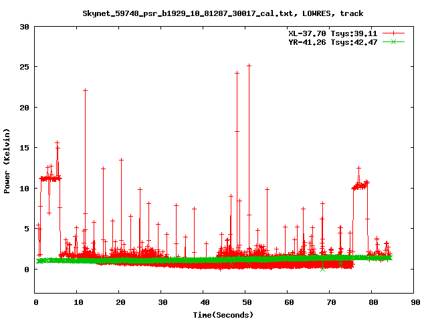Click the red spike peak at 22 Kelvin
The height and width of the screenshot is (321, 428).
tap(85, 90)
